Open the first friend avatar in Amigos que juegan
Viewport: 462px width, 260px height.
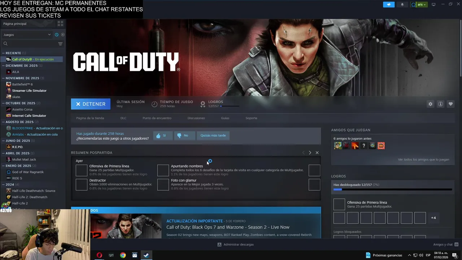(338, 146)
